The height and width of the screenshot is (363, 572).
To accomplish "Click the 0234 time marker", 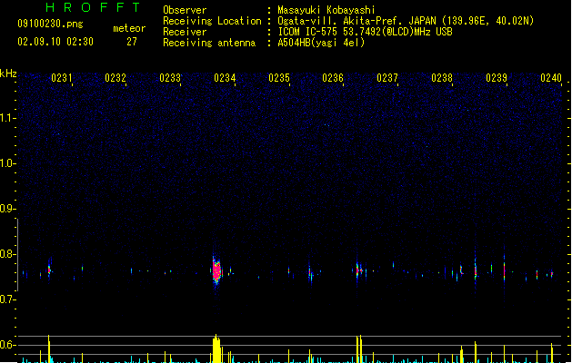I will click(x=225, y=78).
